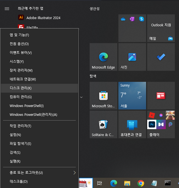Open the red News tile
Screen dimensions: 179x188
[161, 96]
